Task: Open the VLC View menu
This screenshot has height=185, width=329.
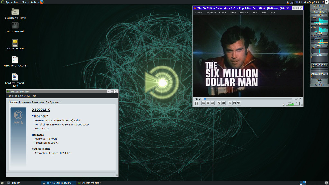Action: [263, 13]
